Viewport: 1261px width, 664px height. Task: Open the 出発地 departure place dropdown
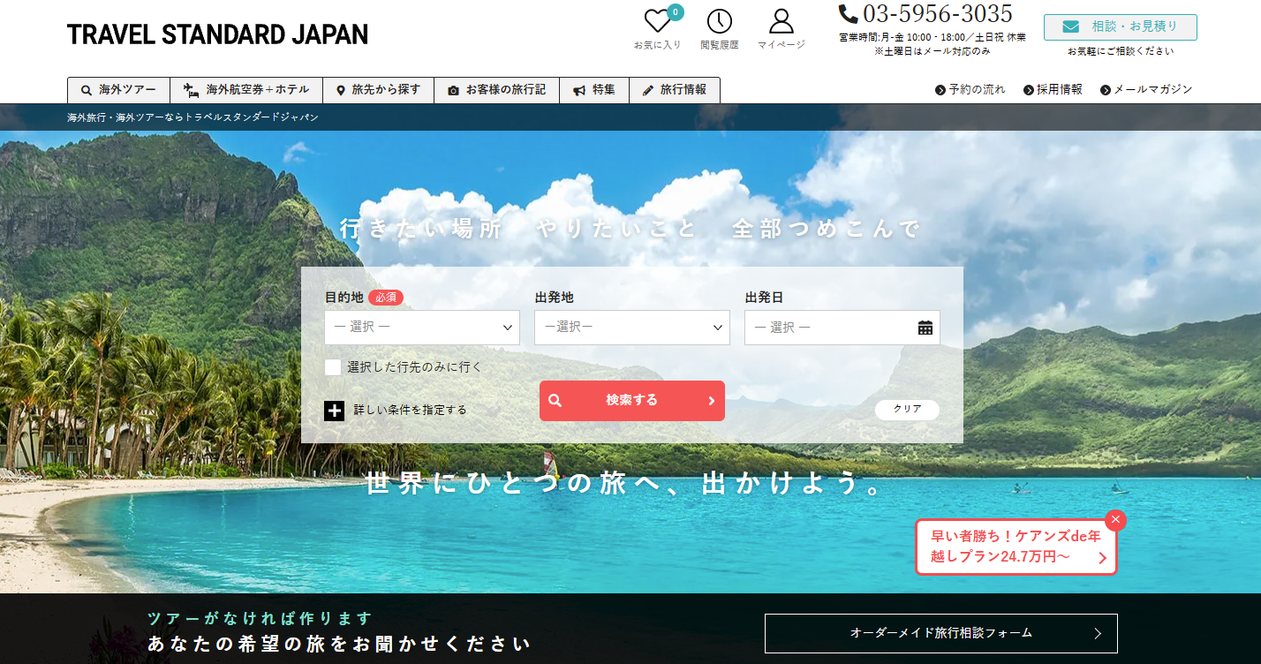point(631,328)
